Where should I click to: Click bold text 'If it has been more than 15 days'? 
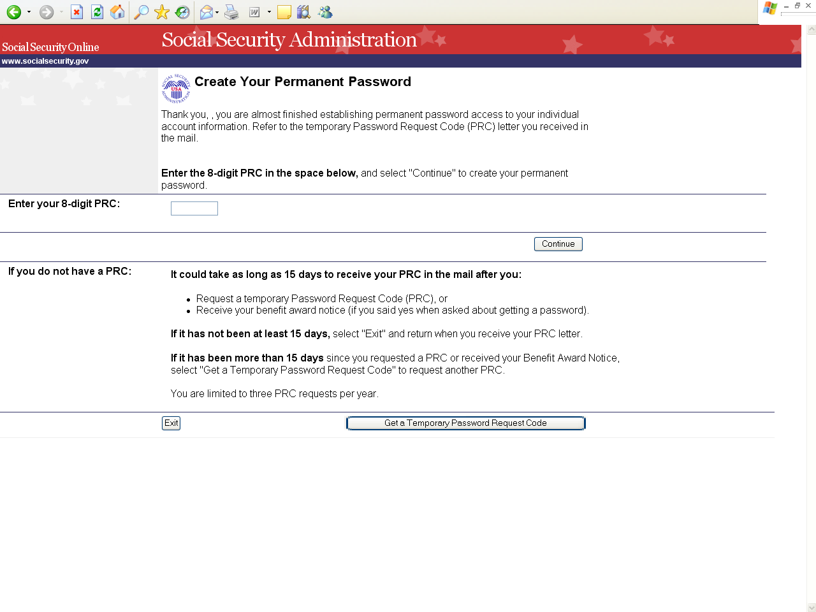(x=247, y=358)
